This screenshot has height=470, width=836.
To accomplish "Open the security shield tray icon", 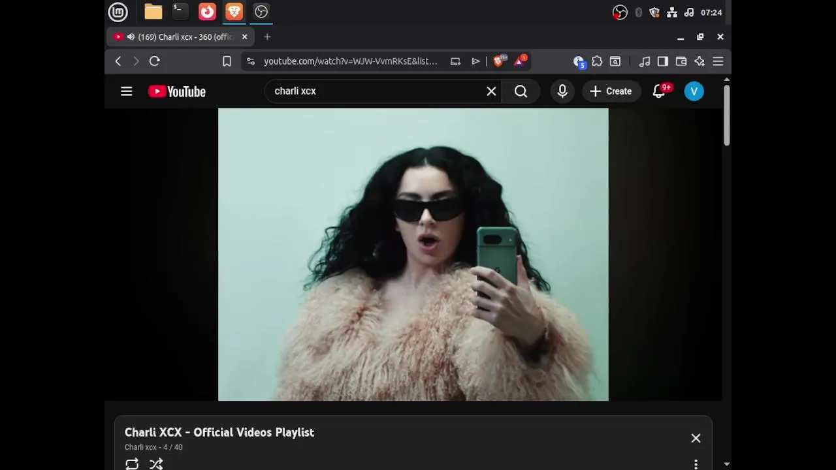I will (x=654, y=12).
